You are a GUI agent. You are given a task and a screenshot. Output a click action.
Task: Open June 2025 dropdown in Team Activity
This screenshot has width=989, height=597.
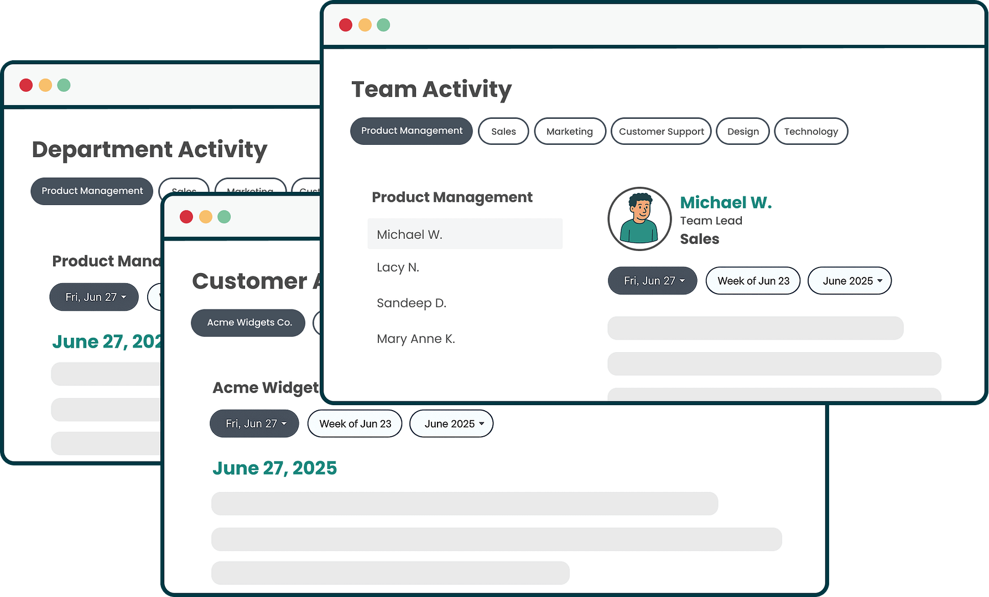pyautogui.click(x=850, y=281)
